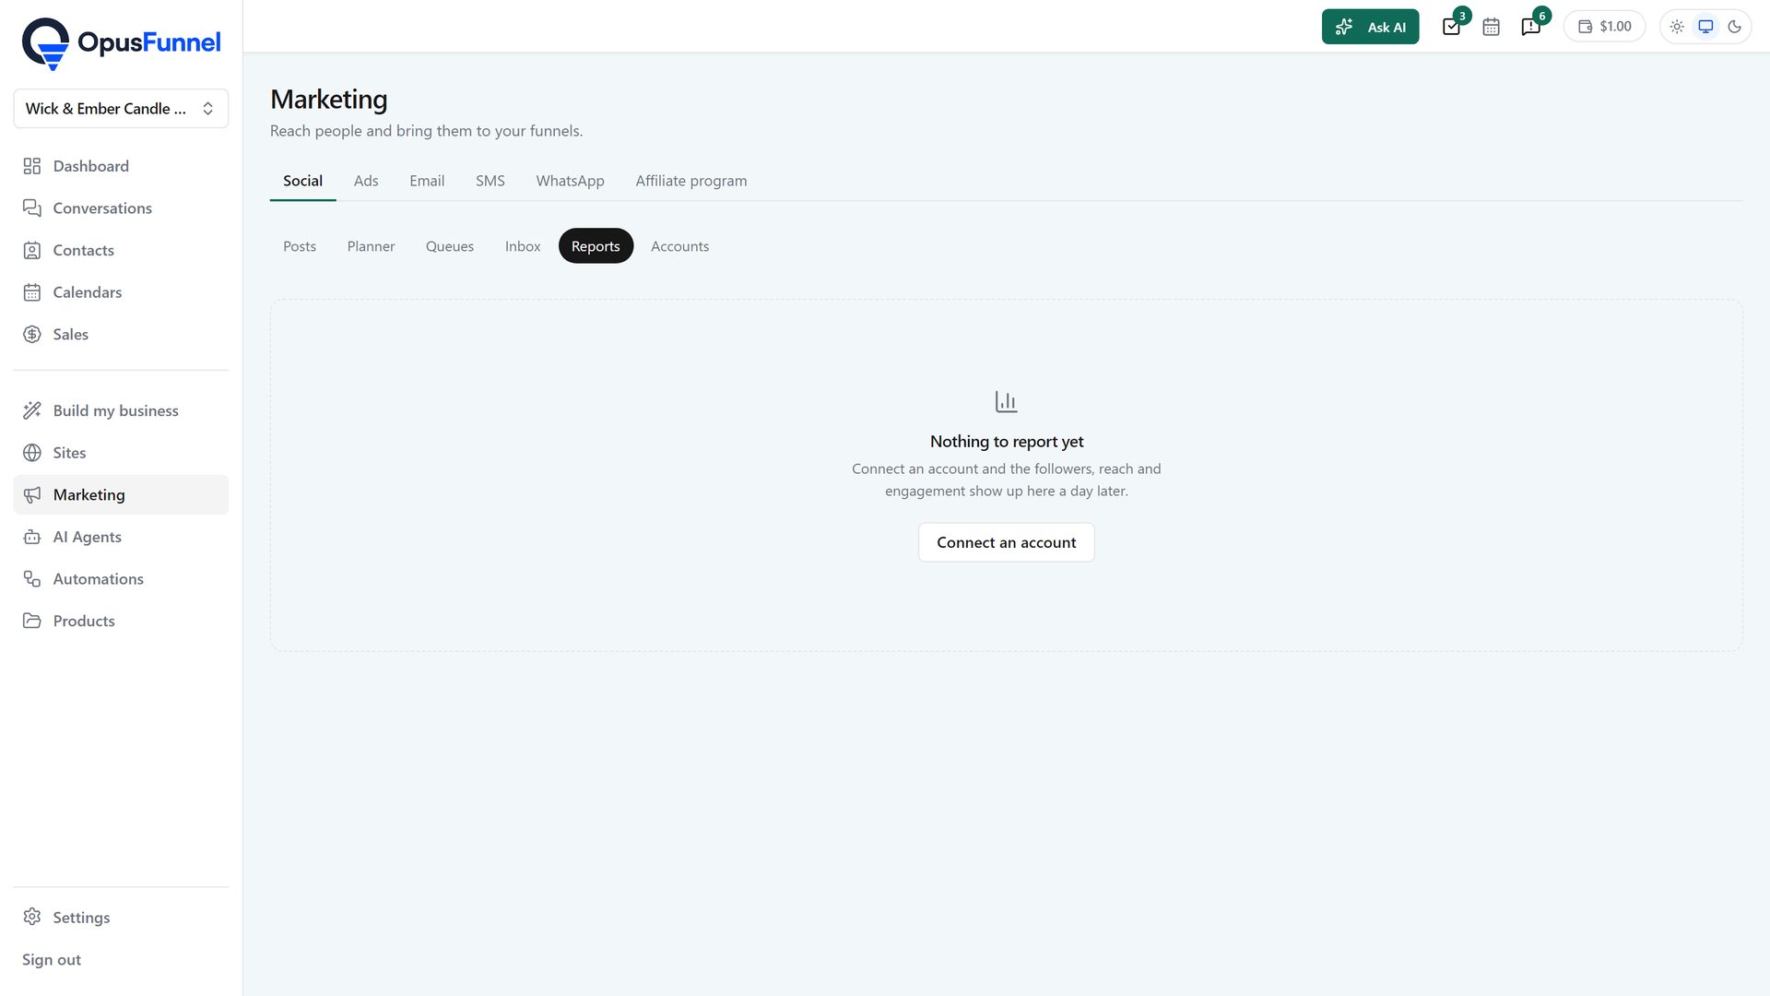Switch to the Email tab
This screenshot has height=996, width=1770.
click(x=427, y=181)
